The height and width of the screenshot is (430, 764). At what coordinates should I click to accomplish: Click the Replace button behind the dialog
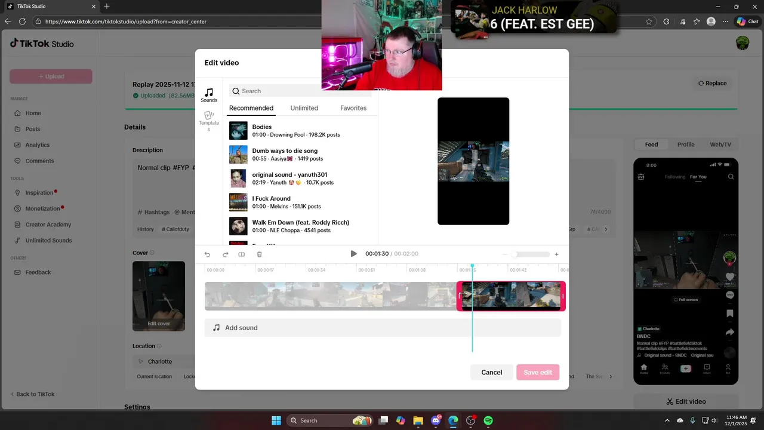(x=713, y=83)
